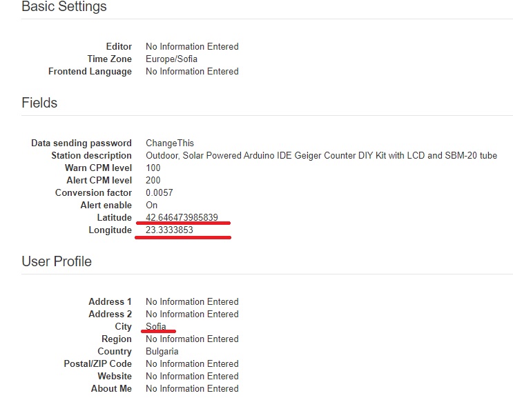Click the Station description text

click(321, 155)
